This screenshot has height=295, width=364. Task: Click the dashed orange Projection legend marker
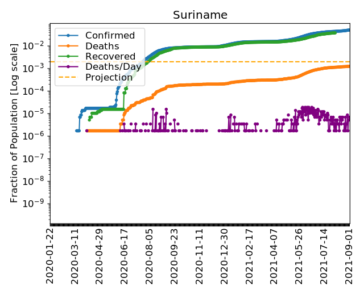(69, 77)
